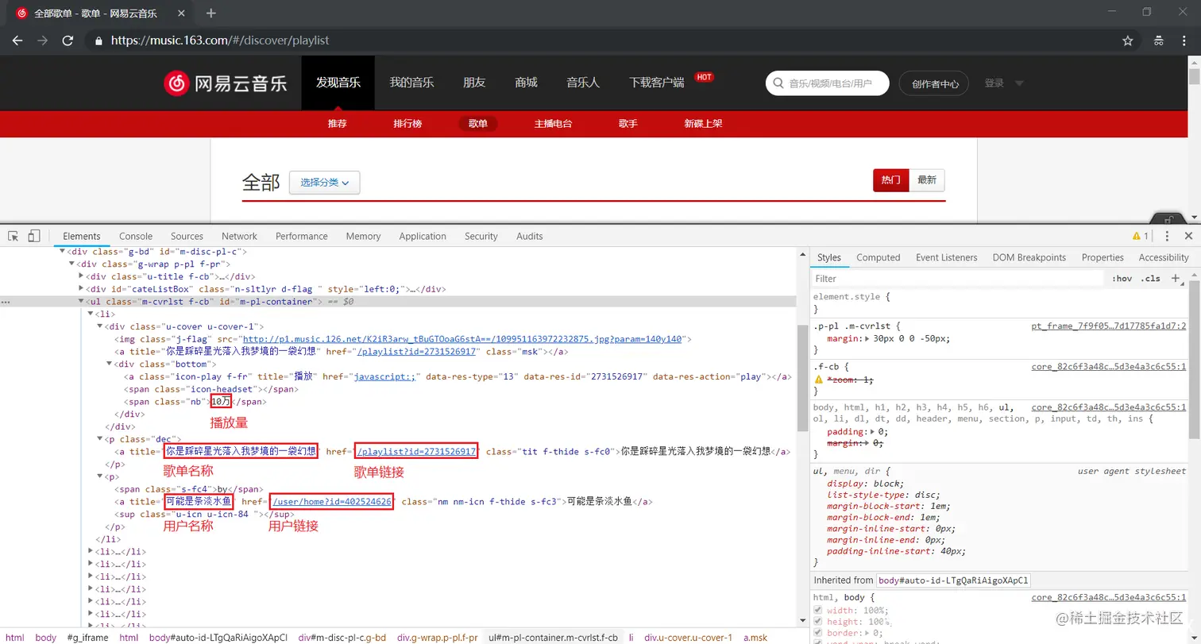Reload the page with refresh icon
Screen dimensions: 1201x644
[68, 40]
